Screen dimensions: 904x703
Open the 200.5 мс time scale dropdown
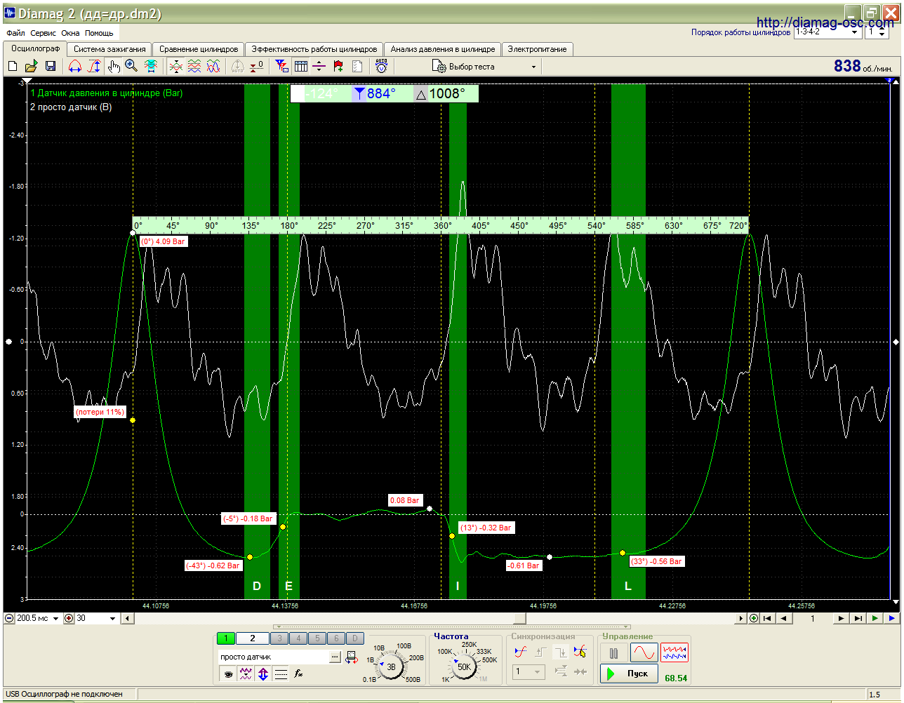pyautogui.click(x=56, y=619)
